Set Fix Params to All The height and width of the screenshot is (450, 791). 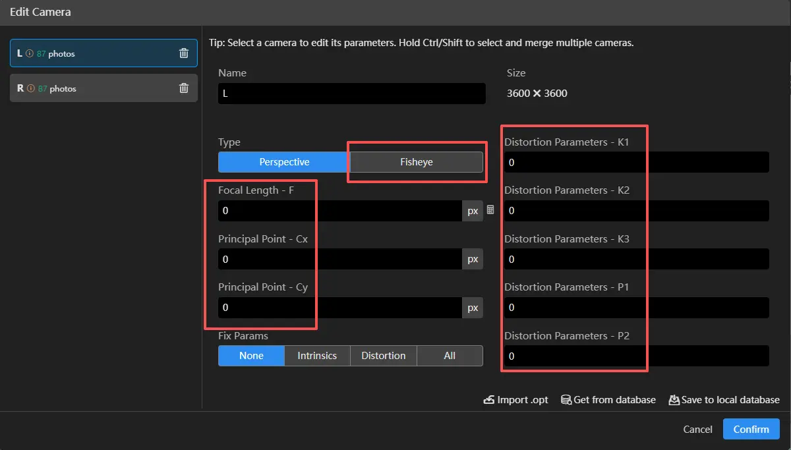tap(450, 356)
